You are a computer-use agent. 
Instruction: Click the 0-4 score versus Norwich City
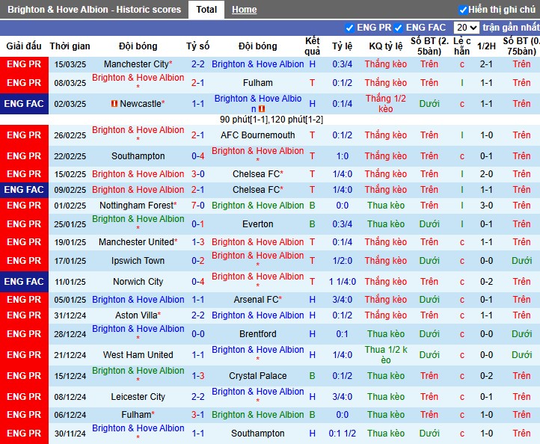198,282
